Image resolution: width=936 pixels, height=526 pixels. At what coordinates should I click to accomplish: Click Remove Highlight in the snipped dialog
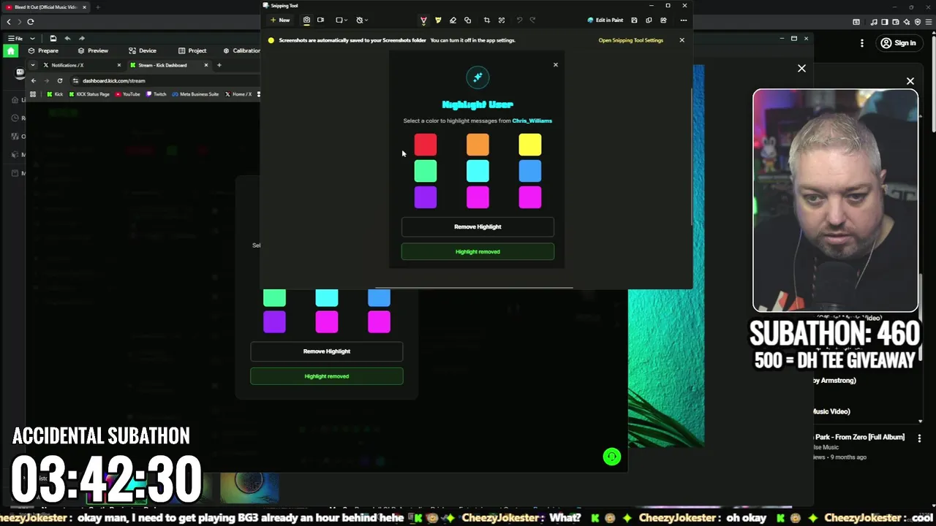point(478,226)
